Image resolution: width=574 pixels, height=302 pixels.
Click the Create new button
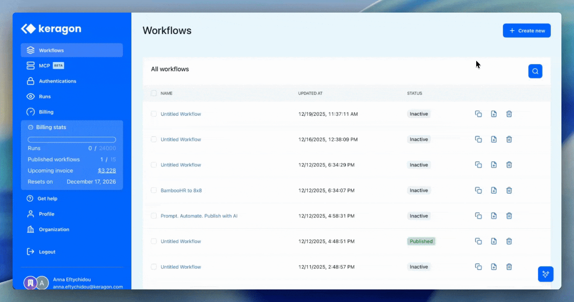tap(527, 30)
